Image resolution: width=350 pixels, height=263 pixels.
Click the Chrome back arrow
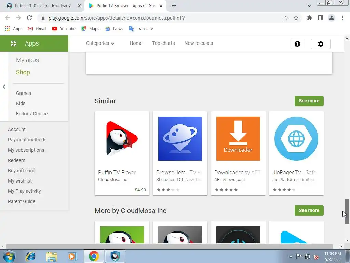pos(8,18)
